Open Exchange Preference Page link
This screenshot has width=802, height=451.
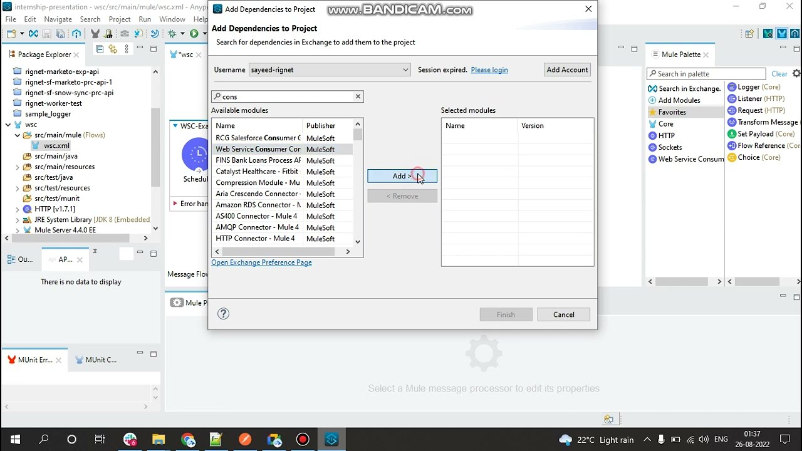[x=261, y=262]
